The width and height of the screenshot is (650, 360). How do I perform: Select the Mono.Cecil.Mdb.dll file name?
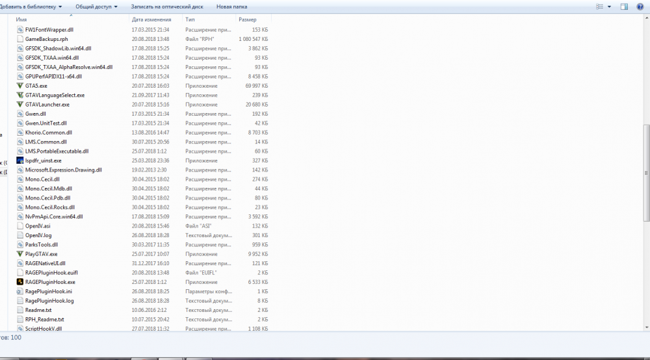(x=49, y=188)
